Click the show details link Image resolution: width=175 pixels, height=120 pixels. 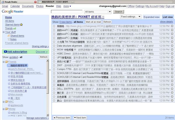click(x=167, y=22)
